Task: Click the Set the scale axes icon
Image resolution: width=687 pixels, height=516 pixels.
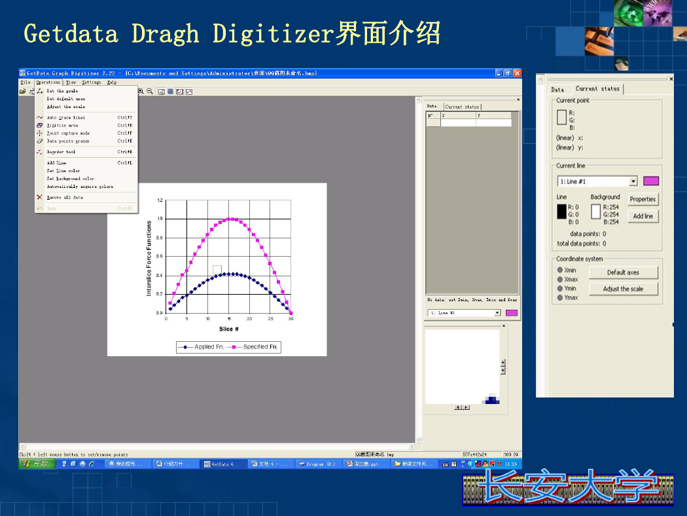Action: 40,91
